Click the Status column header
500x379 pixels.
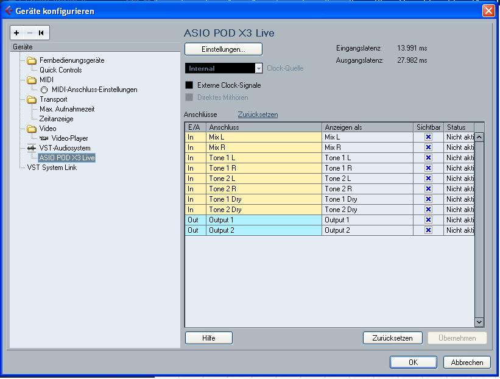(459, 127)
